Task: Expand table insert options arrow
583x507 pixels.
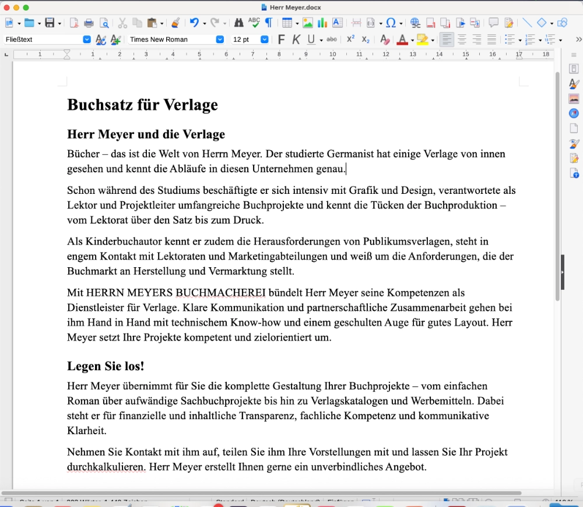Action: pyautogui.click(x=297, y=24)
